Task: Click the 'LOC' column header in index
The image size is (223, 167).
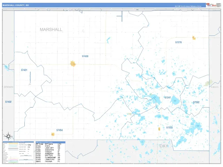Action: (x=60, y=144)
